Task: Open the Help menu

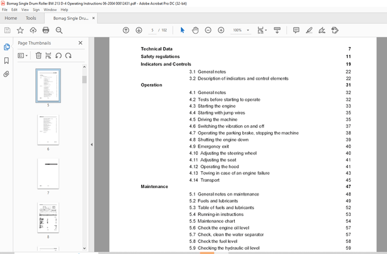Action: click(64, 9)
